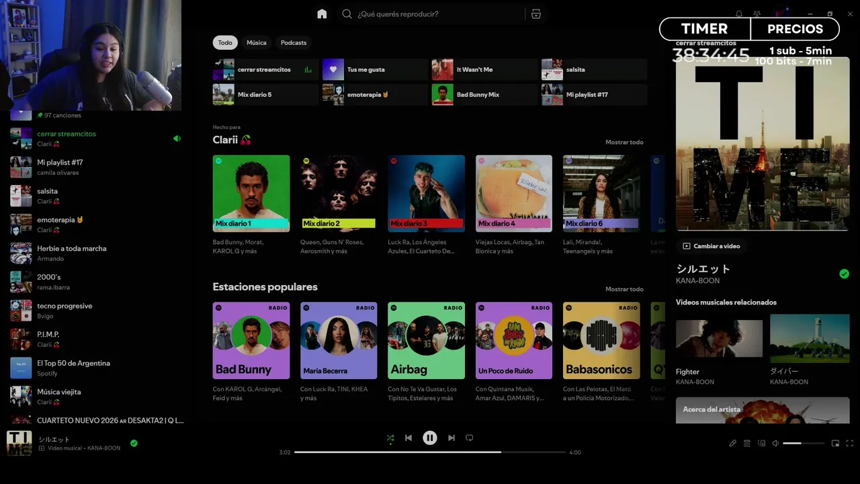This screenshot has height=484, width=860.
Task: Open lyrics microphone icon
Action: click(733, 443)
